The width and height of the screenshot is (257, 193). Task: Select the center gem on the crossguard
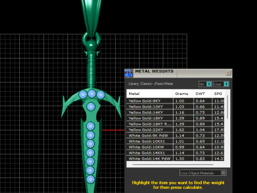[x=92, y=93]
